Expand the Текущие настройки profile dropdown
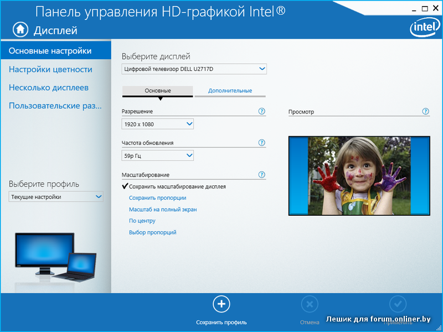The image size is (443, 332). click(x=56, y=196)
